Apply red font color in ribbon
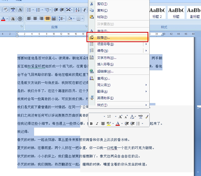The image size is (201, 176). click(3, 19)
